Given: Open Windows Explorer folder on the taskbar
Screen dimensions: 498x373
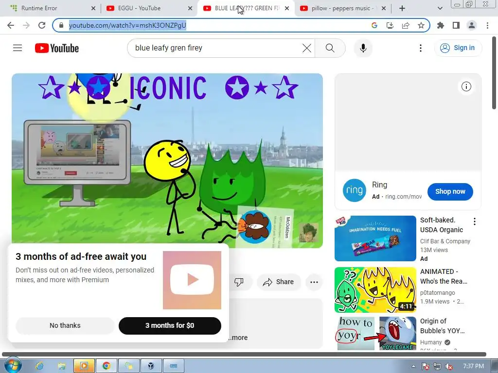Looking at the screenshot, I should point(62,366).
